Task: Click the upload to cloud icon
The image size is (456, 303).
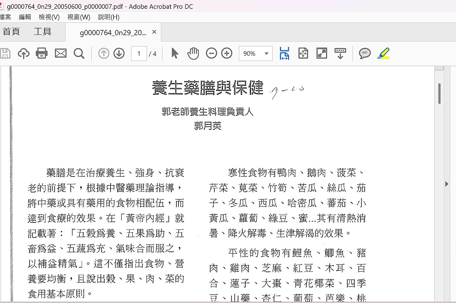Action: pos(23,54)
